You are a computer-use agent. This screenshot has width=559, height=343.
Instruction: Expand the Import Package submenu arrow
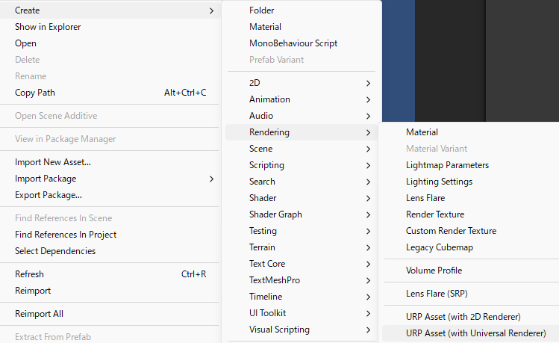pyautogui.click(x=211, y=179)
